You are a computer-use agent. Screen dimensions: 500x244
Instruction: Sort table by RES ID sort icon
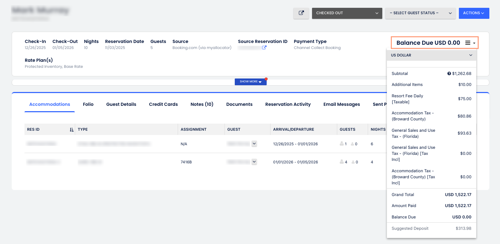[72, 130]
